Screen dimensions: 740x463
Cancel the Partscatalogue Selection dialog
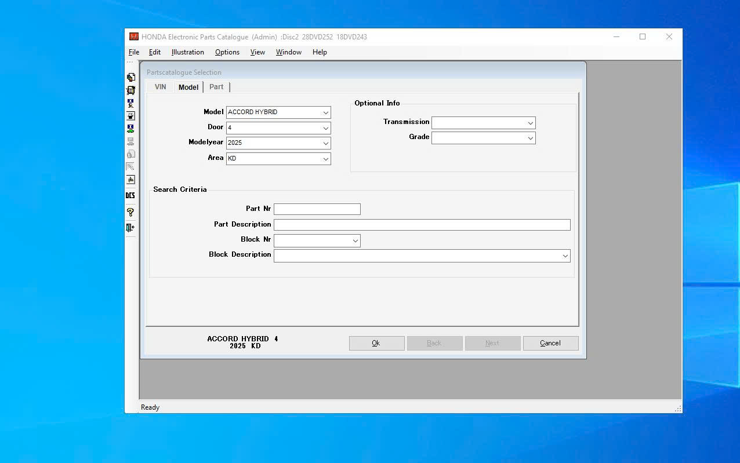pos(550,342)
